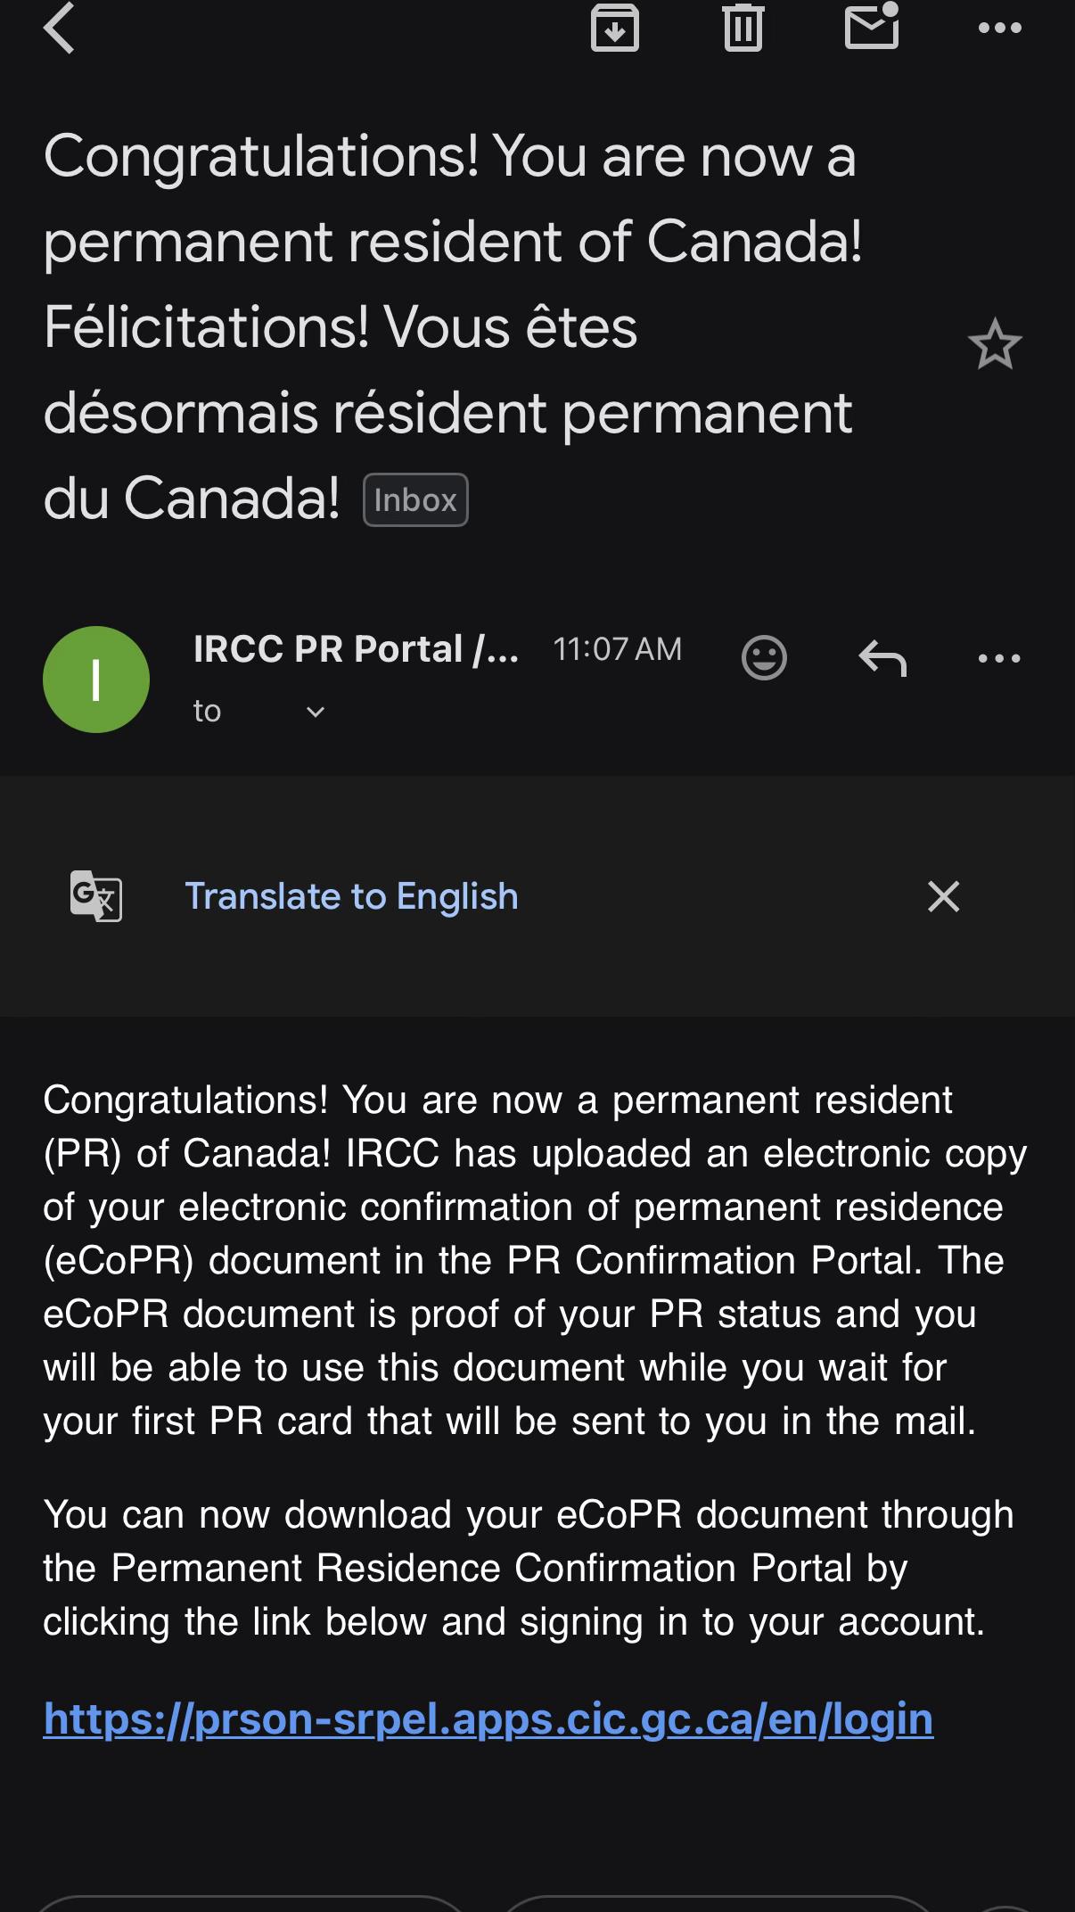Star this IRCC email
Image resolution: width=1075 pixels, height=1912 pixels.
pyautogui.click(x=995, y=344)
